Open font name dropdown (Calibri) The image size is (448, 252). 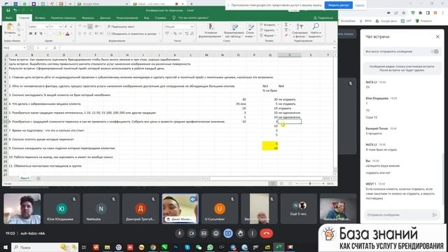coord(47,27)
